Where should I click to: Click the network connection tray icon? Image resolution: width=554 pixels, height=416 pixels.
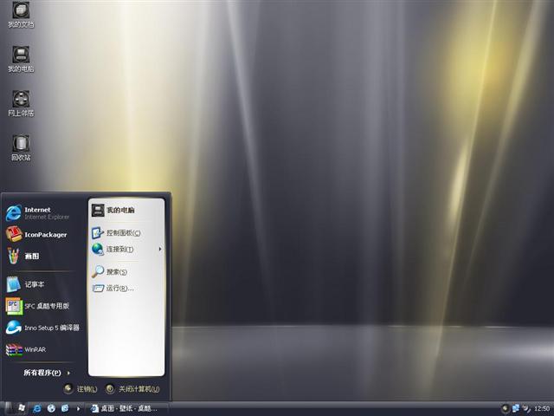pyautogui.click(x=516, y=408)
